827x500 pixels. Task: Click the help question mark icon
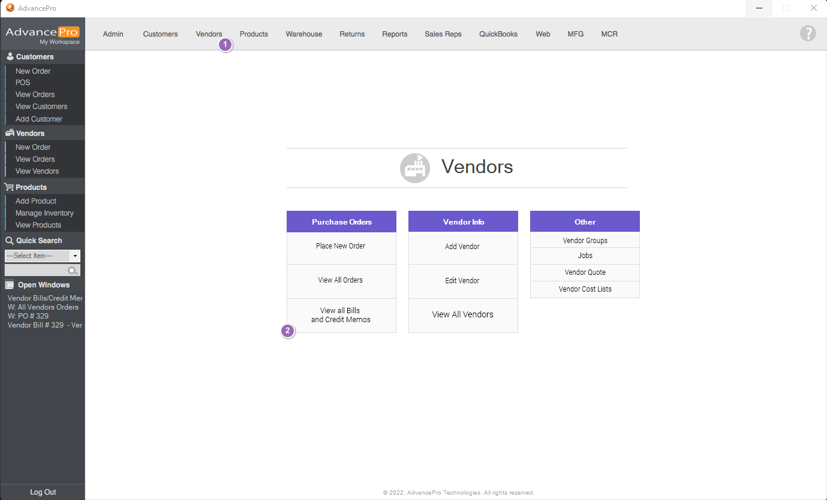coord(808,34)
